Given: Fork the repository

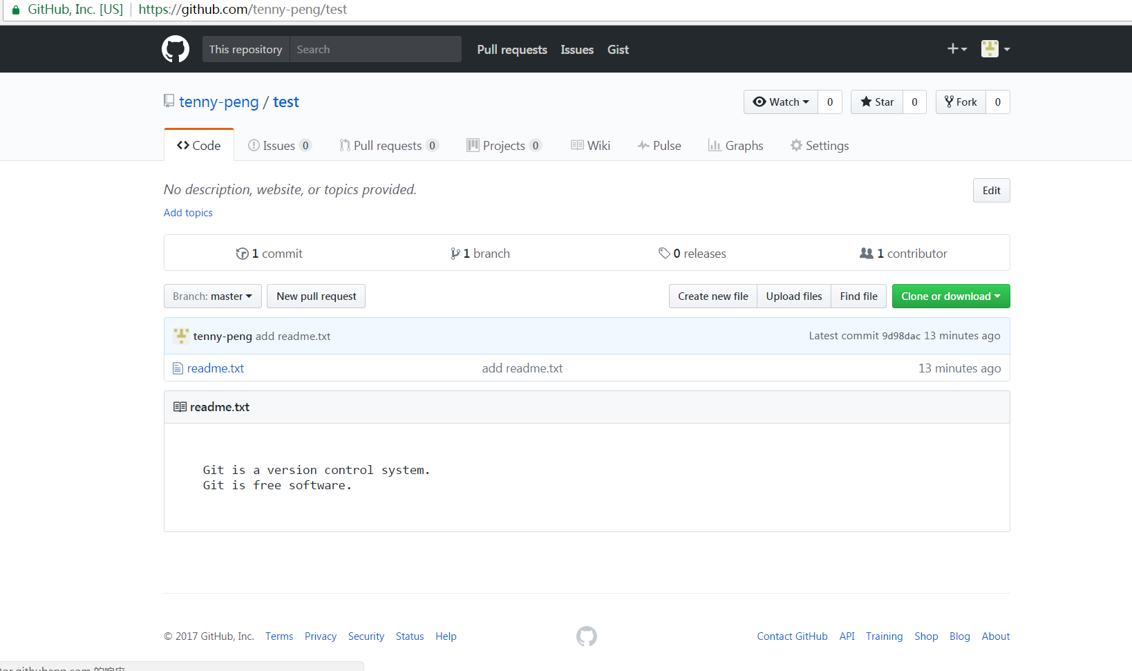Looking at the screenshot, I should pyautogui.click(x=961, y=102).
